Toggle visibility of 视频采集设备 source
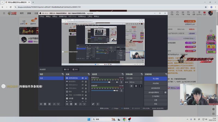218x122 pixels. point(83,78)
